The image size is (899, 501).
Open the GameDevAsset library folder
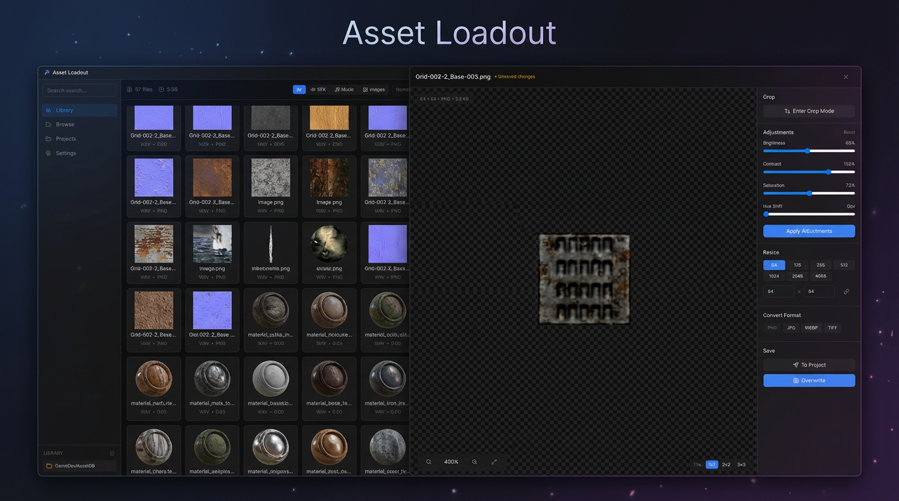(79, 466)
